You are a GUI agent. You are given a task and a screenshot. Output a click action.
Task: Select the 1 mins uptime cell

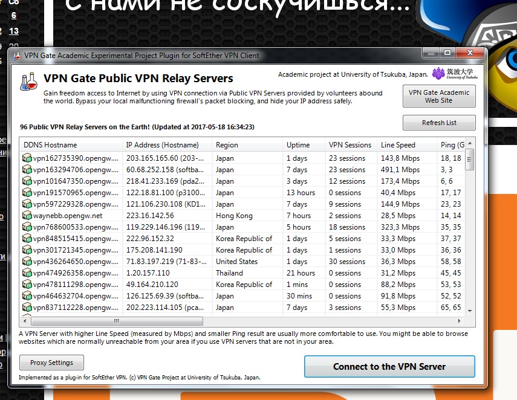(x=297, y=285)
